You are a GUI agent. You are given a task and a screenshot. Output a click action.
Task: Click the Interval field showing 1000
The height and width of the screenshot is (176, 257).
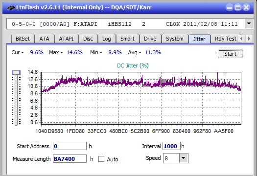171,146
